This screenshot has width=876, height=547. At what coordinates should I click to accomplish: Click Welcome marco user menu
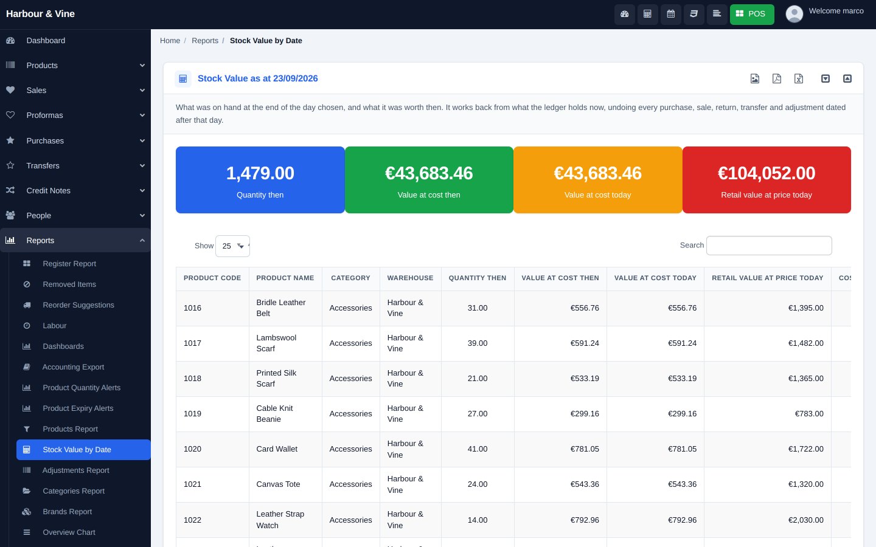(x=836, y=11)
